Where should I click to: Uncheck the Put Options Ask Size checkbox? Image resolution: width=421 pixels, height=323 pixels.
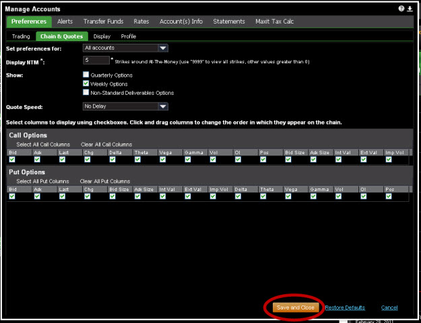137,196
